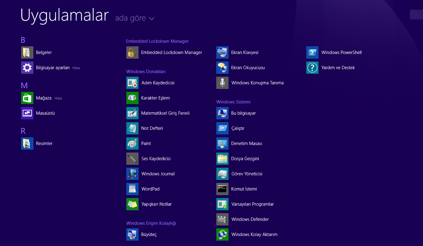Open the Masaüstü desktop icon
This screenshot has height=246, width=423.
pos(27,113)
